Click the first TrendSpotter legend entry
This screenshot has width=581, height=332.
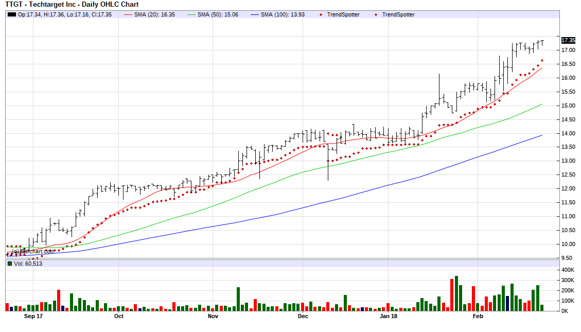pyautogui.click(x=343, y=14)
